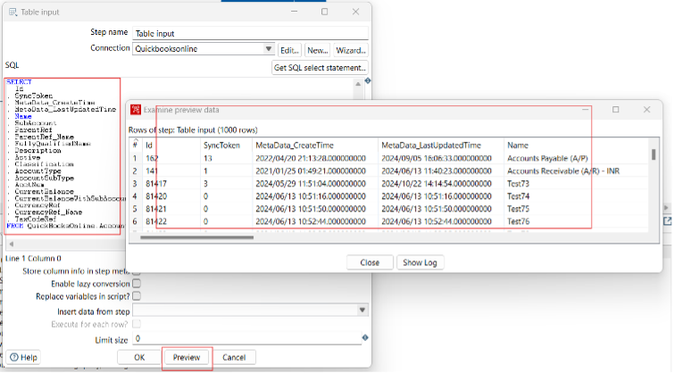The image size is (674, 373).
Task: Enable lazy conversion checkbox
Action: pyautogui.click(x=137, y=283)
